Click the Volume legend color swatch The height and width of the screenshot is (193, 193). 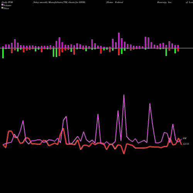coord(2,5)
